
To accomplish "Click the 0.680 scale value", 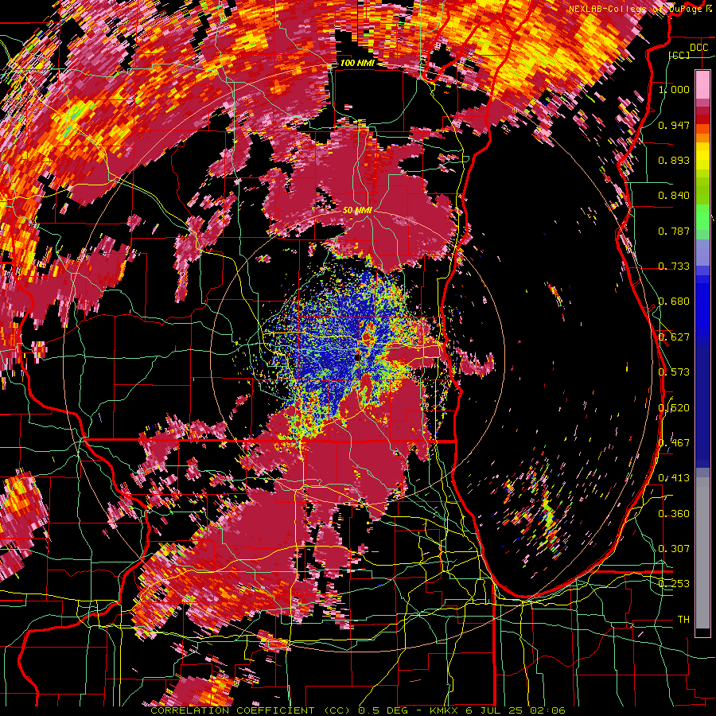I will (x=674, y=302).
